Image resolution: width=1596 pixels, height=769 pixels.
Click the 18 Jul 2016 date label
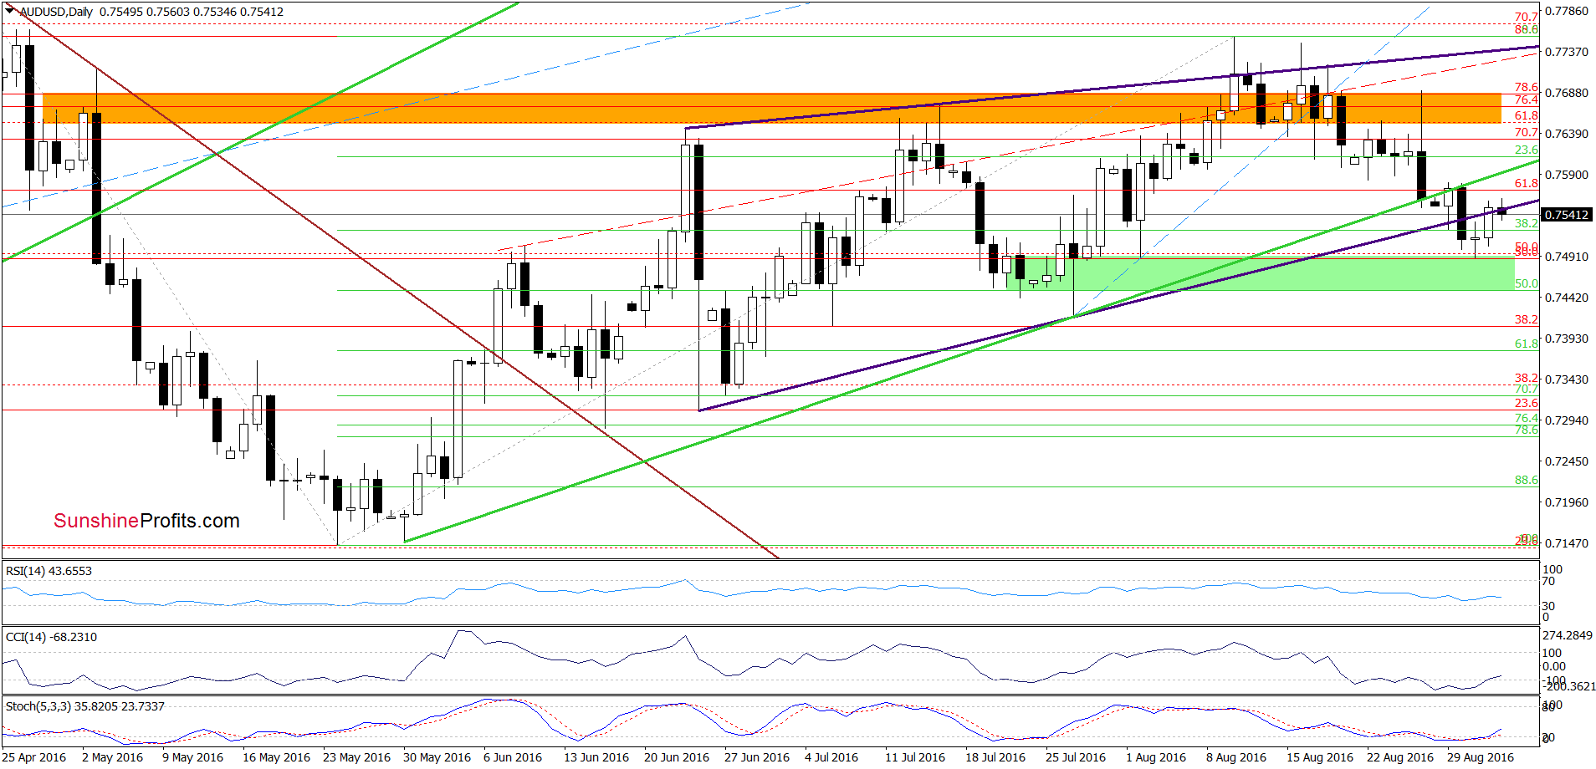click(995, 757)
